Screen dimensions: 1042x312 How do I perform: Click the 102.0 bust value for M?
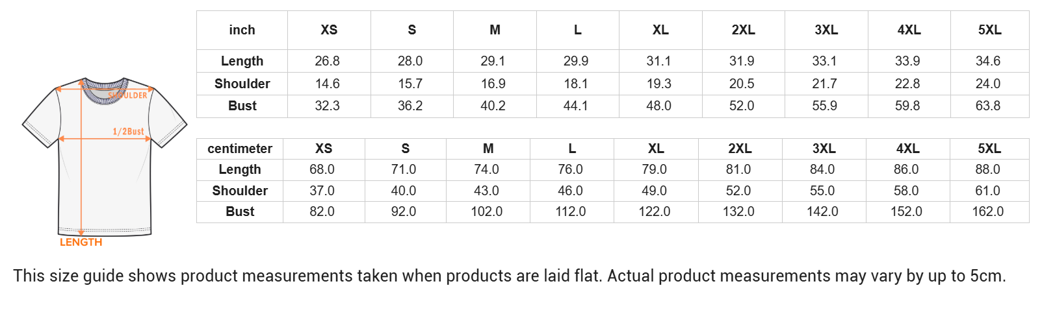click(x=487, y=211)
